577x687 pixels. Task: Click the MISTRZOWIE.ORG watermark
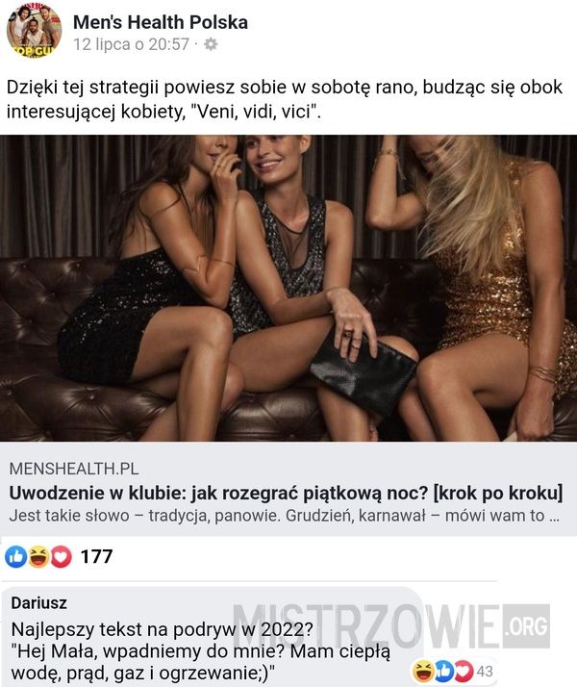391,626
